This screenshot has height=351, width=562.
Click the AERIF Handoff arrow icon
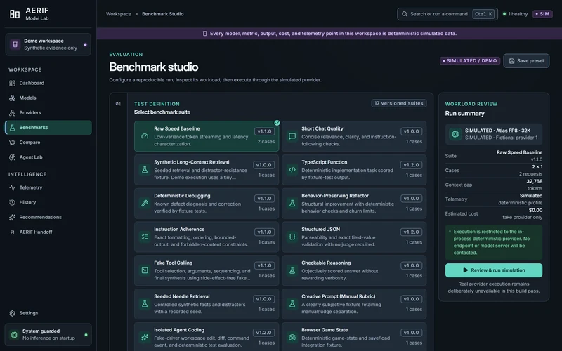[12, 232]
